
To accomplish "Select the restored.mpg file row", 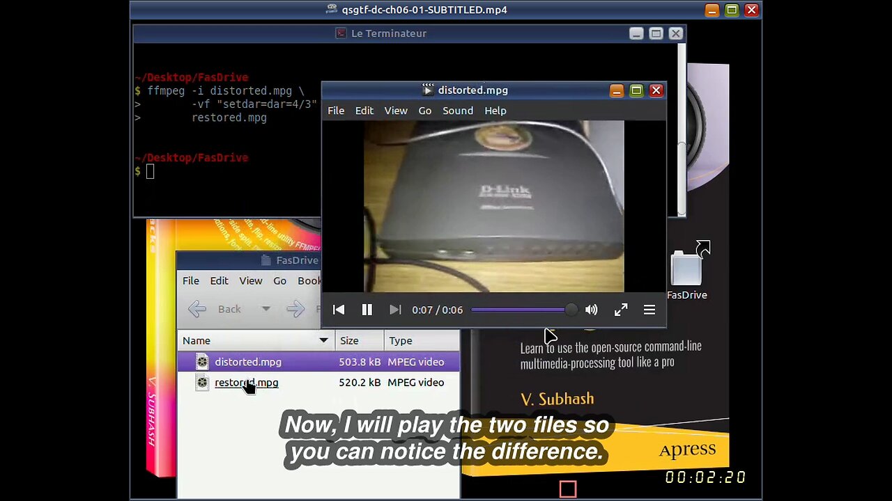I will coord(318,383).
